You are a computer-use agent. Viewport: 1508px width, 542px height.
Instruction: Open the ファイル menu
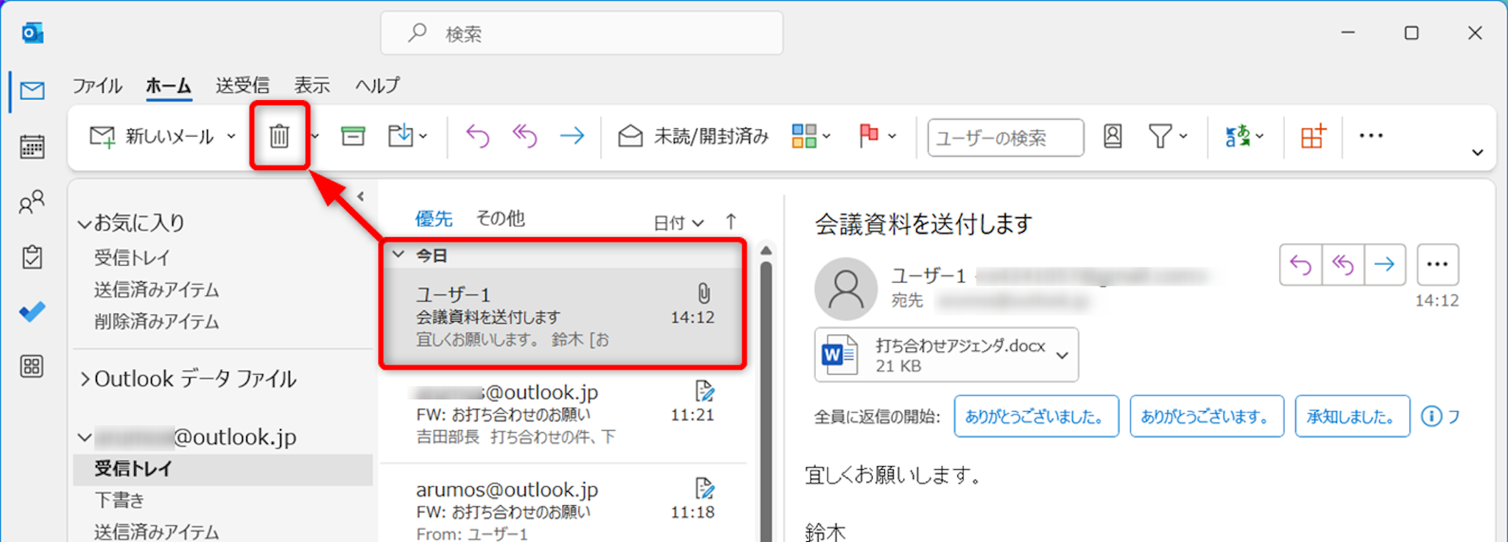pos(96,85)
